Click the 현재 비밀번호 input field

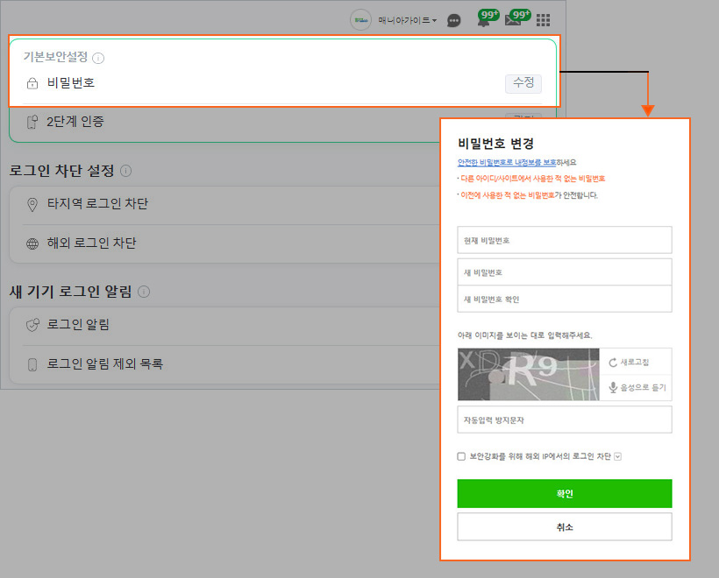pyautogui.click(x=564, y=240)
